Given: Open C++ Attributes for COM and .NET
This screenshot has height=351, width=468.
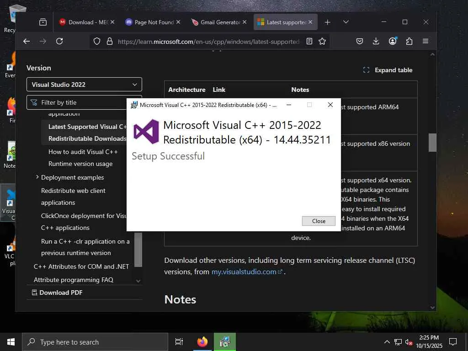Looking at the screenshot, I should [81, 266].
